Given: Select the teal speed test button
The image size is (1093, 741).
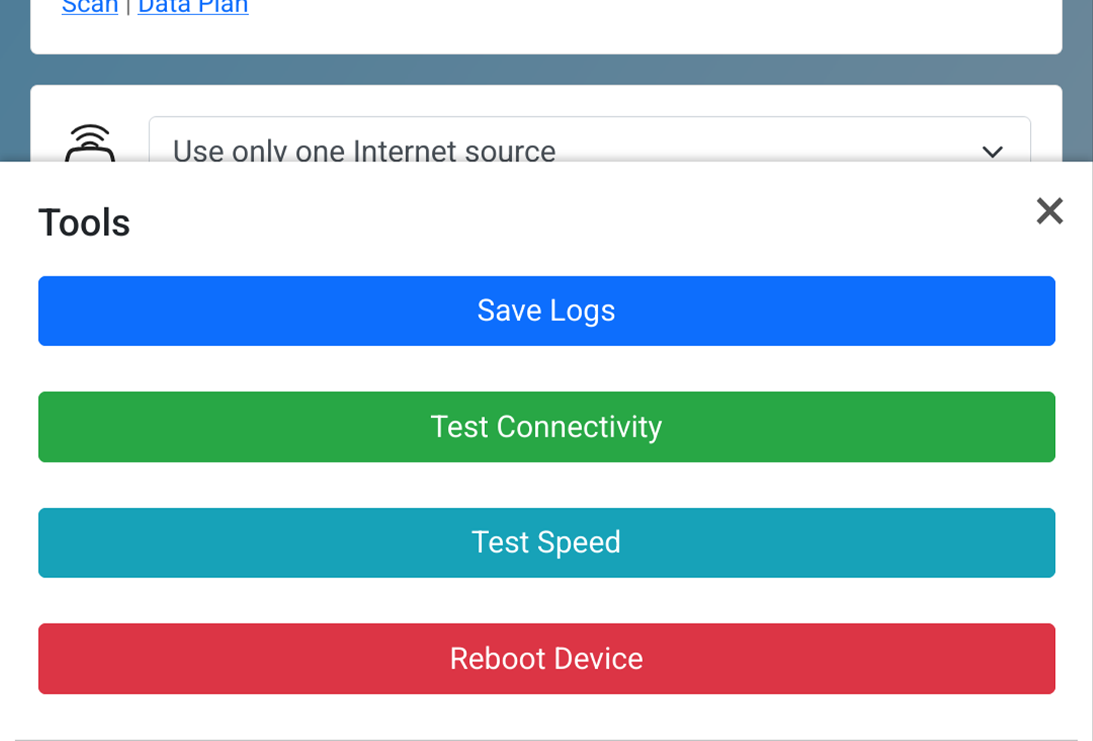Looking at the screenshot, I should 546,543.
